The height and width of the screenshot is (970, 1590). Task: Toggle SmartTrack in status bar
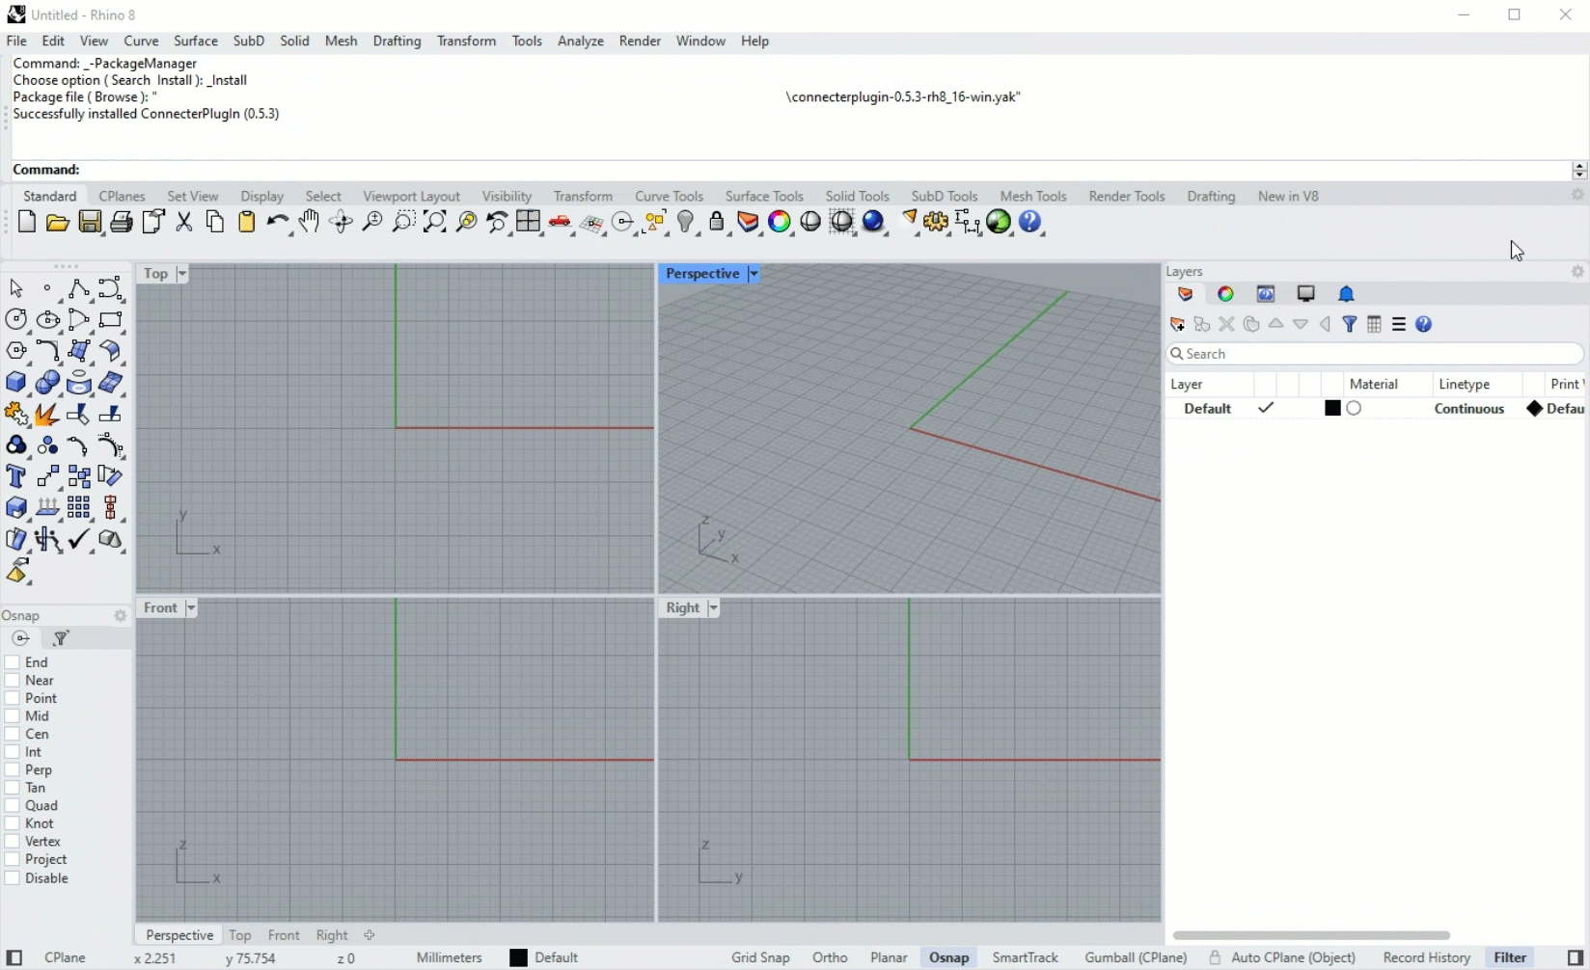pyautogui.click(x=1026, y=957)
